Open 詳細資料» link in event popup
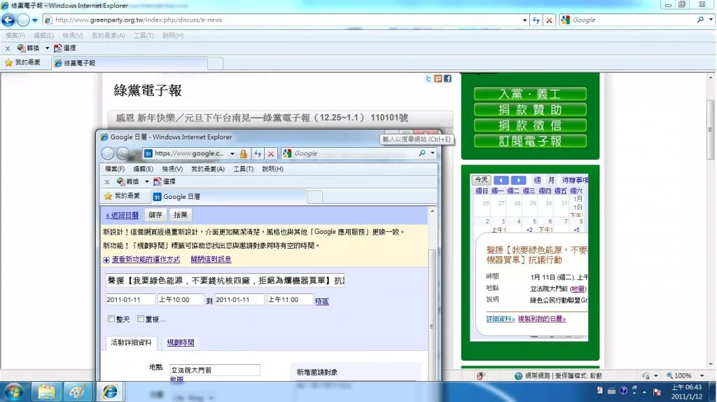Viewport: 717px width, 402px height. 501,319
